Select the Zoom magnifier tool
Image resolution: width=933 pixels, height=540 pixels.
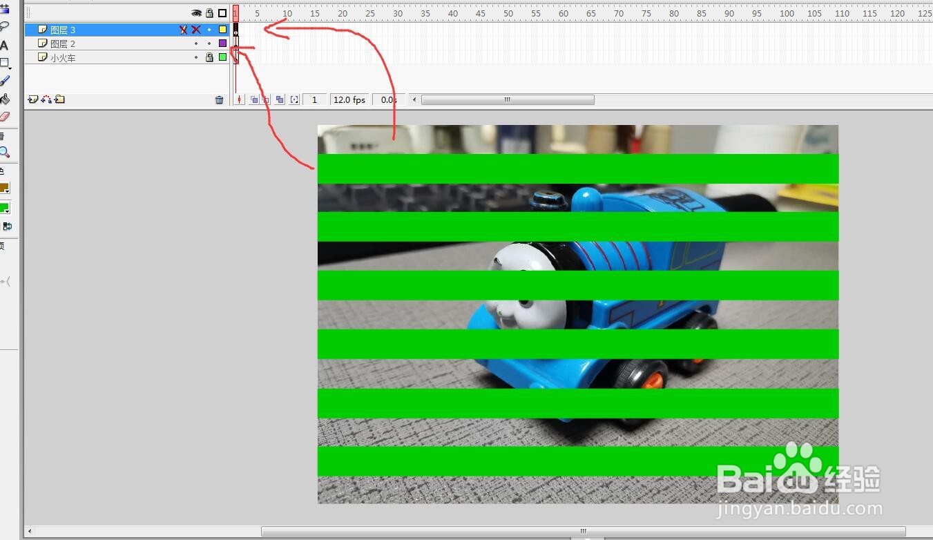4,153
